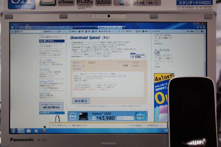Click the rightmost goo toolbar icon
Viewport: 221px width, 147px height.
202,31
